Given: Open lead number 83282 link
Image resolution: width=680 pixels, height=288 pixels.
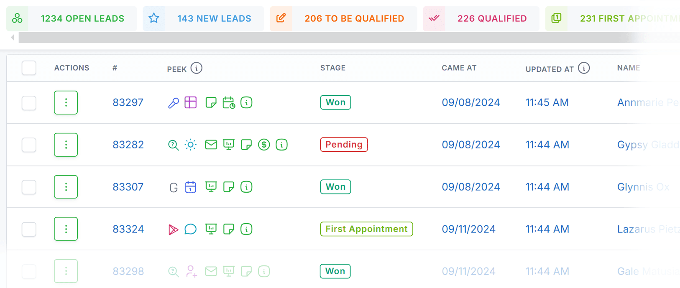Looking at the screenshot, I should pos(128,145).
